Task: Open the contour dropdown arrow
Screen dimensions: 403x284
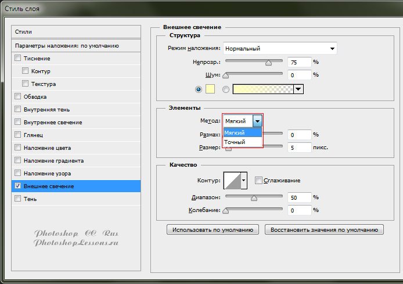Action: click(244, 181)
